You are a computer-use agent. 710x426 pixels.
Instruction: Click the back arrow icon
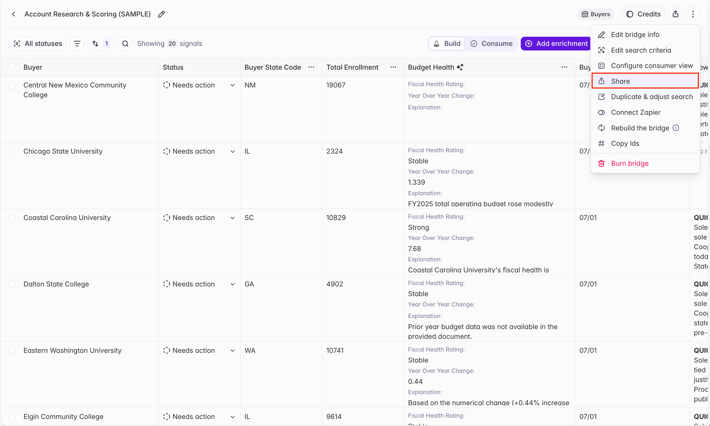pos(14,14)
